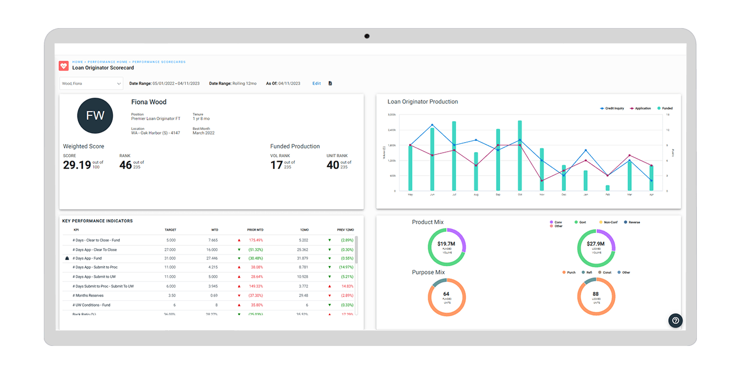
Task: Click the bell icon beside # Days App - Fund
Action: pyautogui.click(x=67, y=258)
